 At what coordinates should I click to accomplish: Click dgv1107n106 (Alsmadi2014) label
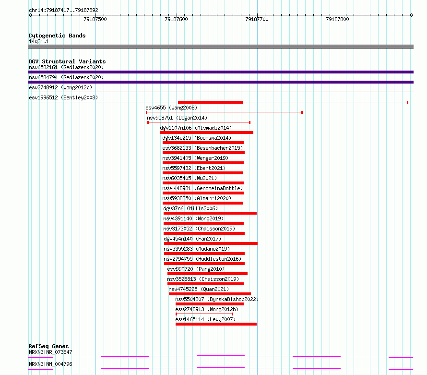point(196,128)
